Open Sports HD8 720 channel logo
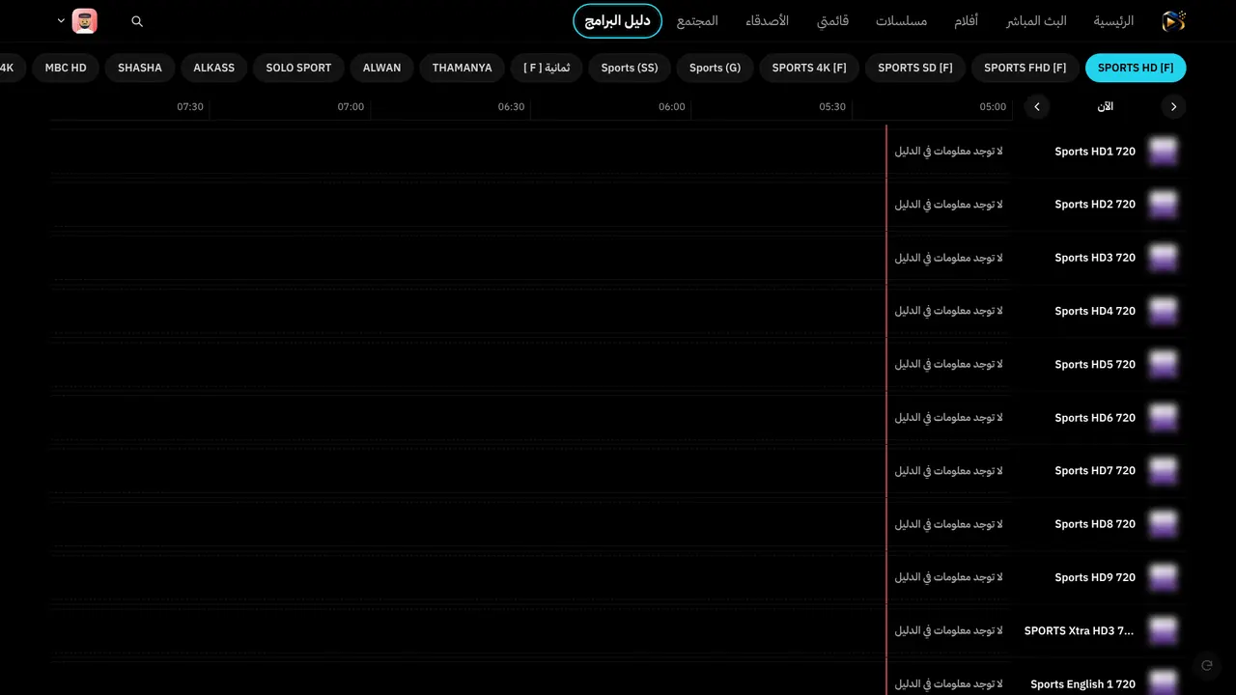 tap(1163, 524)
